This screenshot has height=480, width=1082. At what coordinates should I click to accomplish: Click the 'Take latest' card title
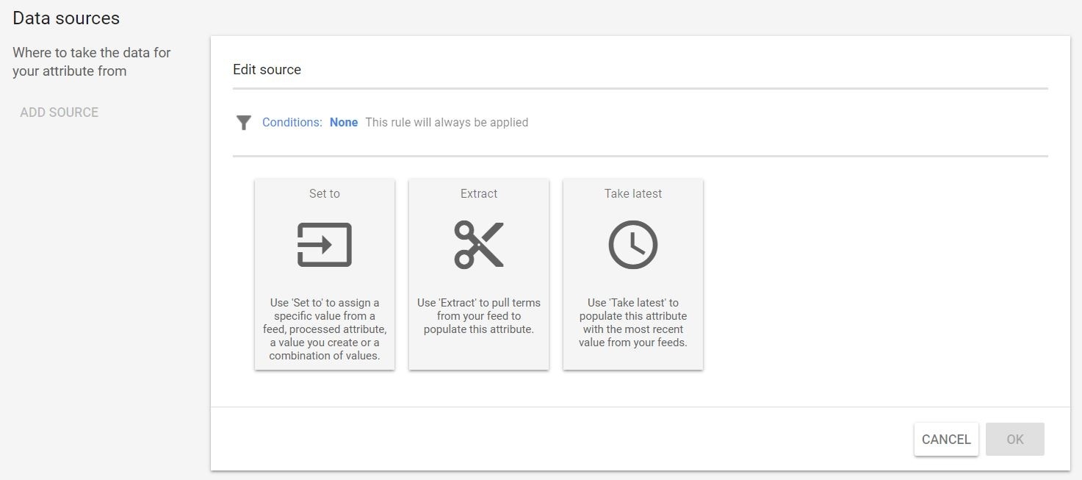click(x=632, y=194)
